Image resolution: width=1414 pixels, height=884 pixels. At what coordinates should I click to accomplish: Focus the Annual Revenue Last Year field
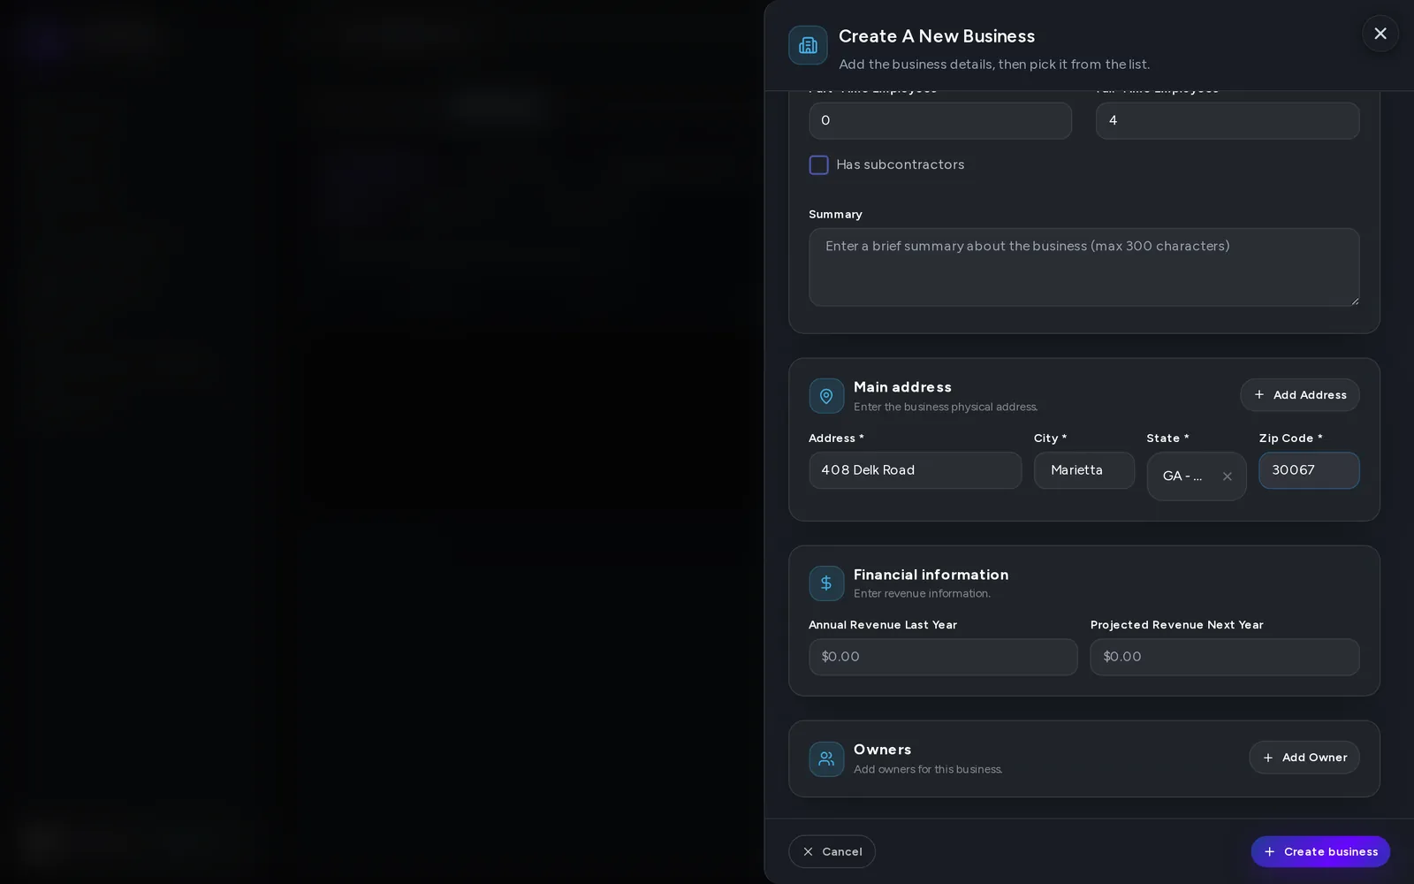(943, 657)
